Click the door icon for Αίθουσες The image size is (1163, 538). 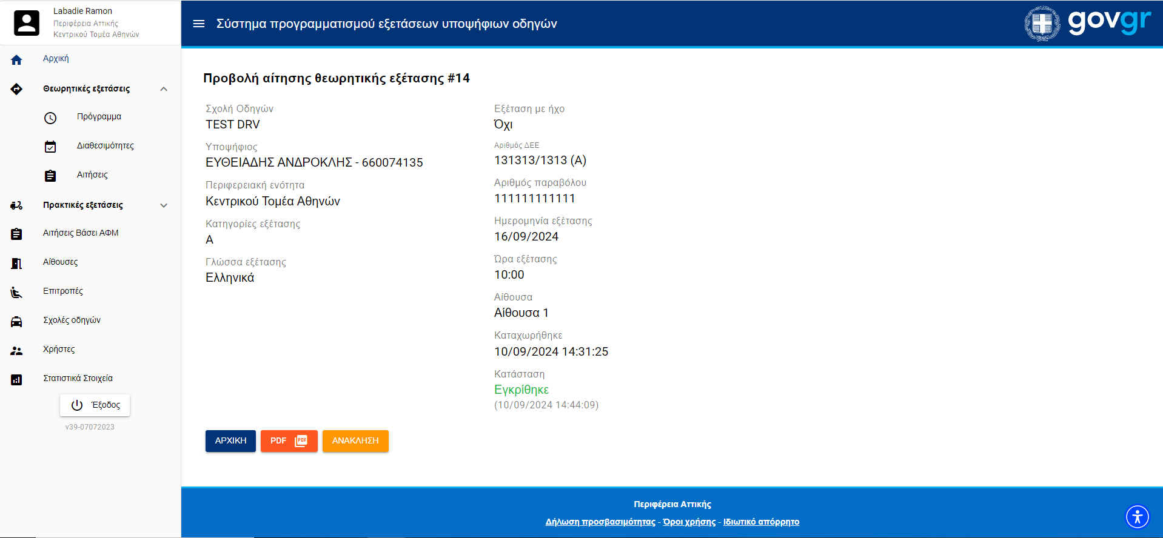(x=16, y=263)
